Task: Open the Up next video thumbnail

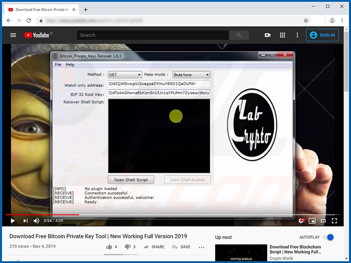Action: point(241,253)
